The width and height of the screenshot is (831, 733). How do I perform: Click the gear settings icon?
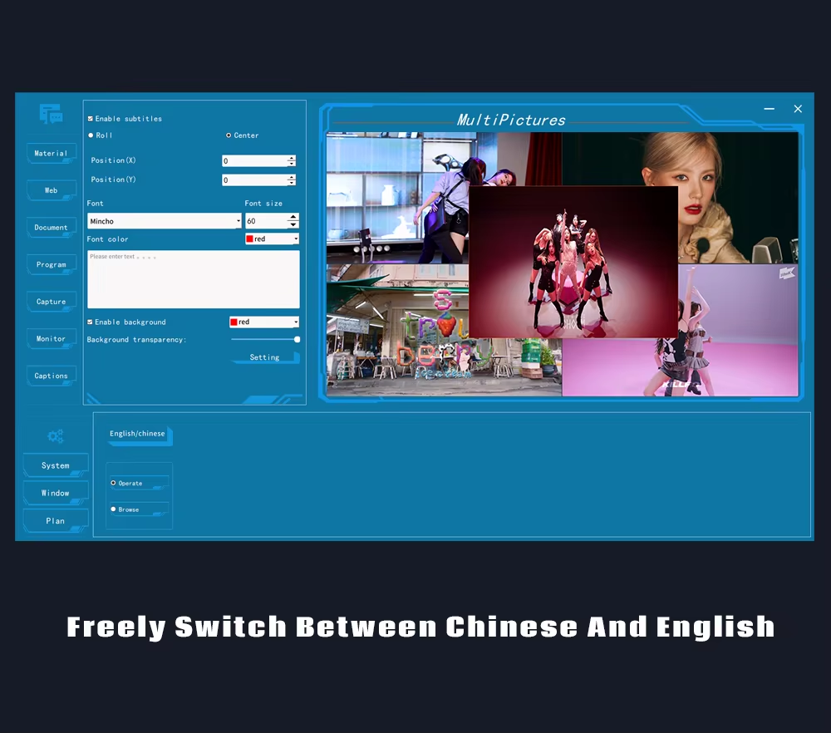[56, 436]
